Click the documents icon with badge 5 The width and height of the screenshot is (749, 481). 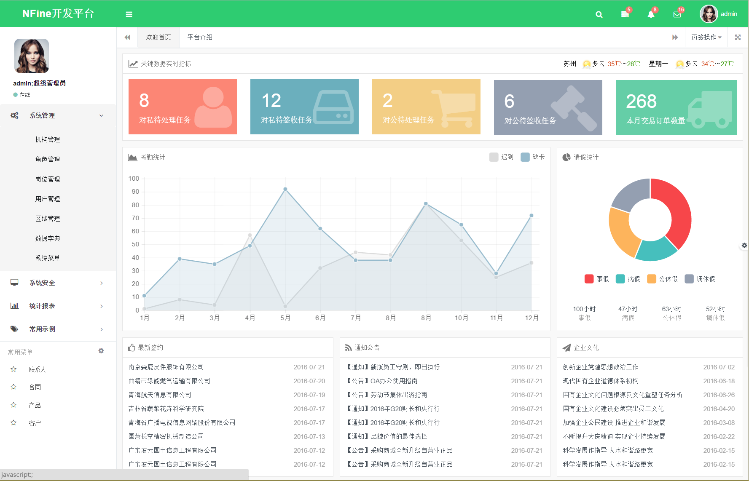point(625,14)
